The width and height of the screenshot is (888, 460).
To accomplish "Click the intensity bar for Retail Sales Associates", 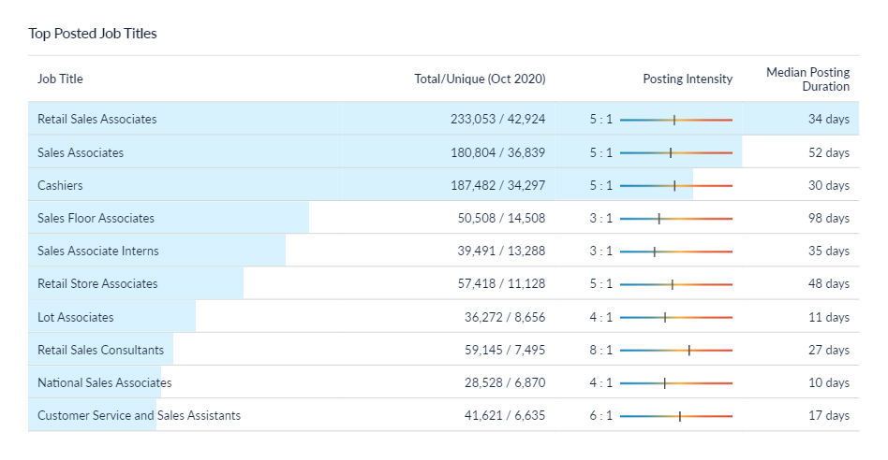I will pyautogui.click(x=676, y=120).
